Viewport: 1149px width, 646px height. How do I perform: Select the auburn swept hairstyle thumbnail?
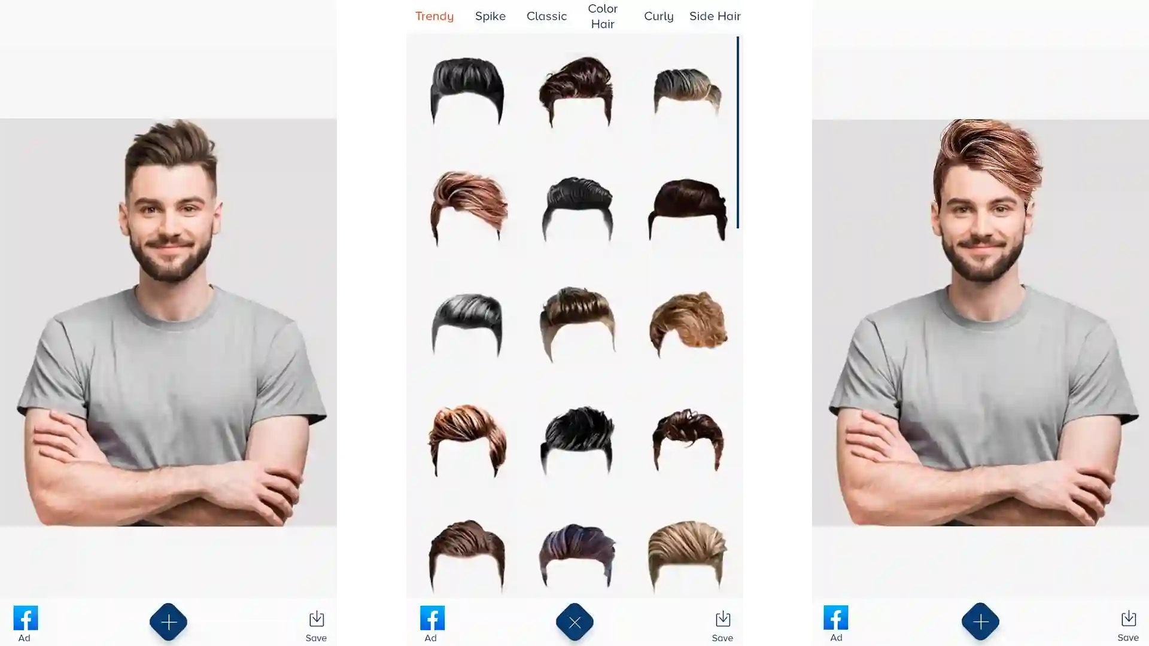pos(466,205)
